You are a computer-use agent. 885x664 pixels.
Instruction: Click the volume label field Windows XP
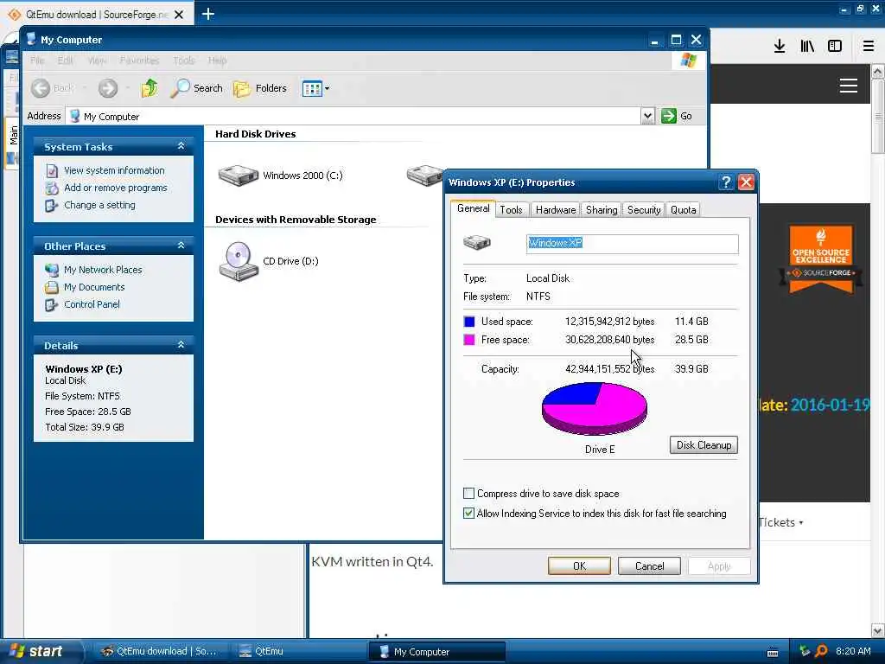tap(632, 243)
